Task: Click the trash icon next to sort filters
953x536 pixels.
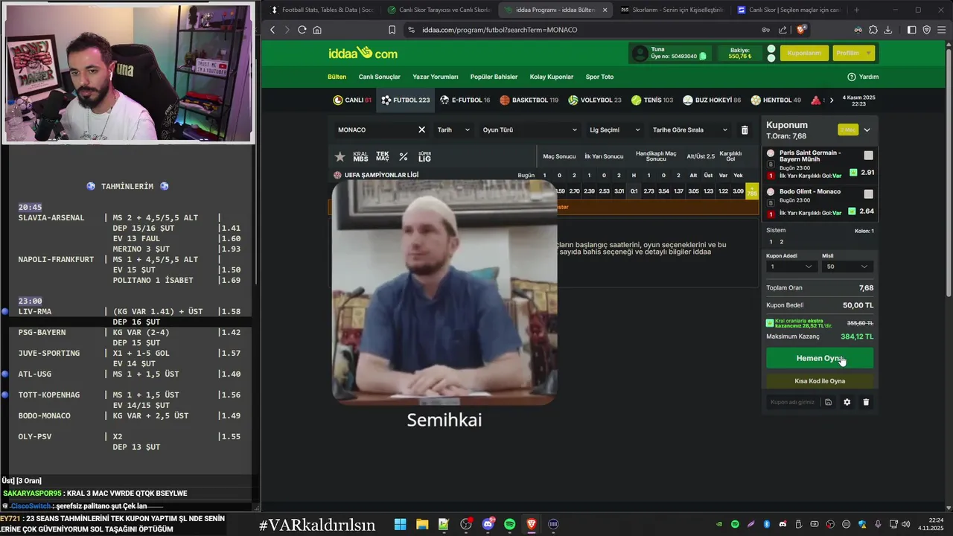Action: coord(745,130)
